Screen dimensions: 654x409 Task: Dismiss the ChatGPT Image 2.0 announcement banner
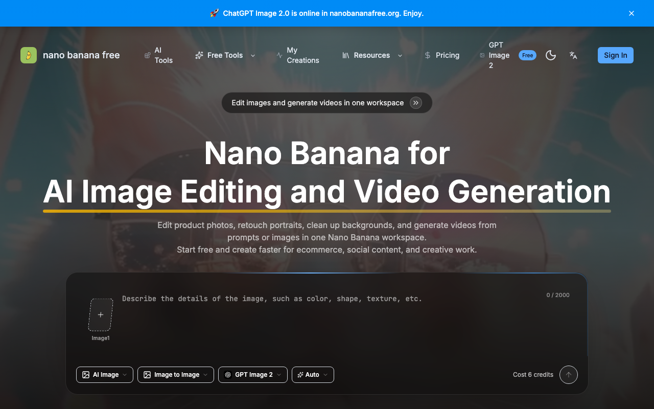tap(632, 13)
